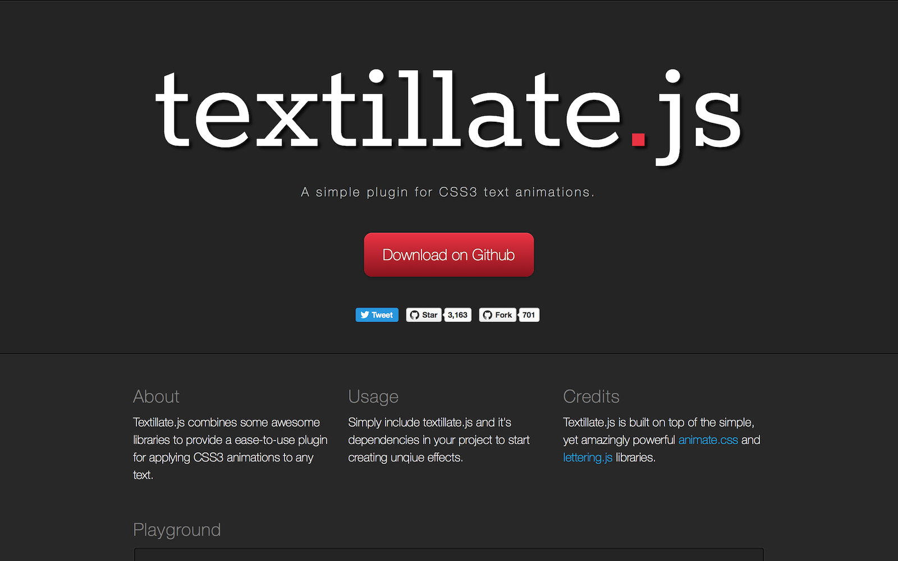898x561 pixels.
Task: Click the Tweet button
Action: click(x=377, y=315)
